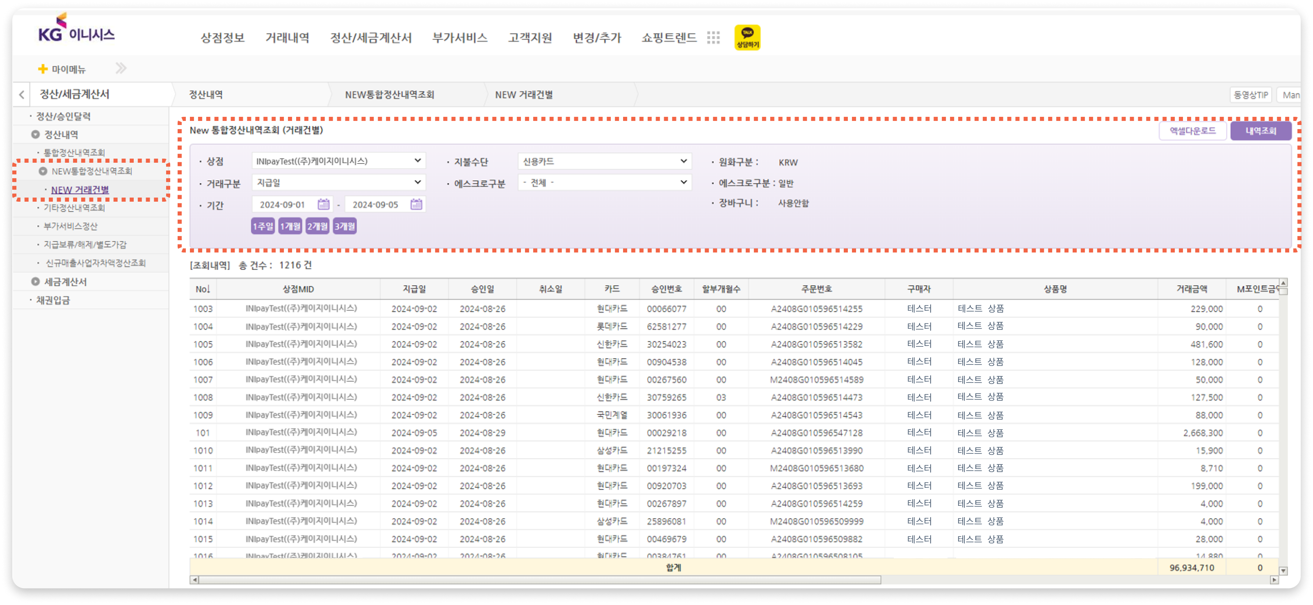Collapse sidebar with the back arrow
Image resolution: width=1313 pixels, height=605 pixels.
[x=21, y=94]
